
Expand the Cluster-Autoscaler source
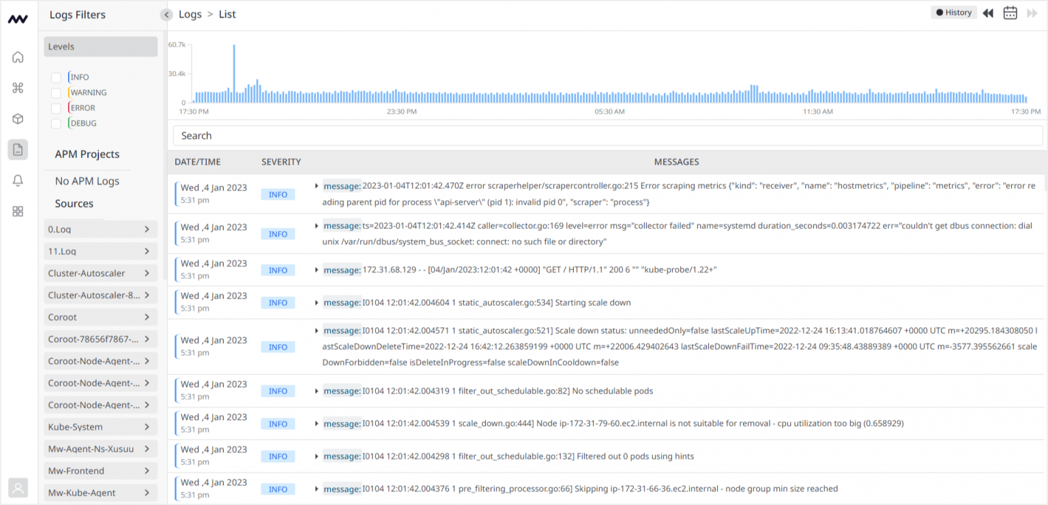click(x=100, y=273)
